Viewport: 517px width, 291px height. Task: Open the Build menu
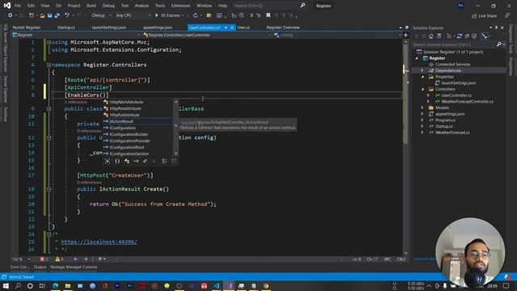[91, 6]
